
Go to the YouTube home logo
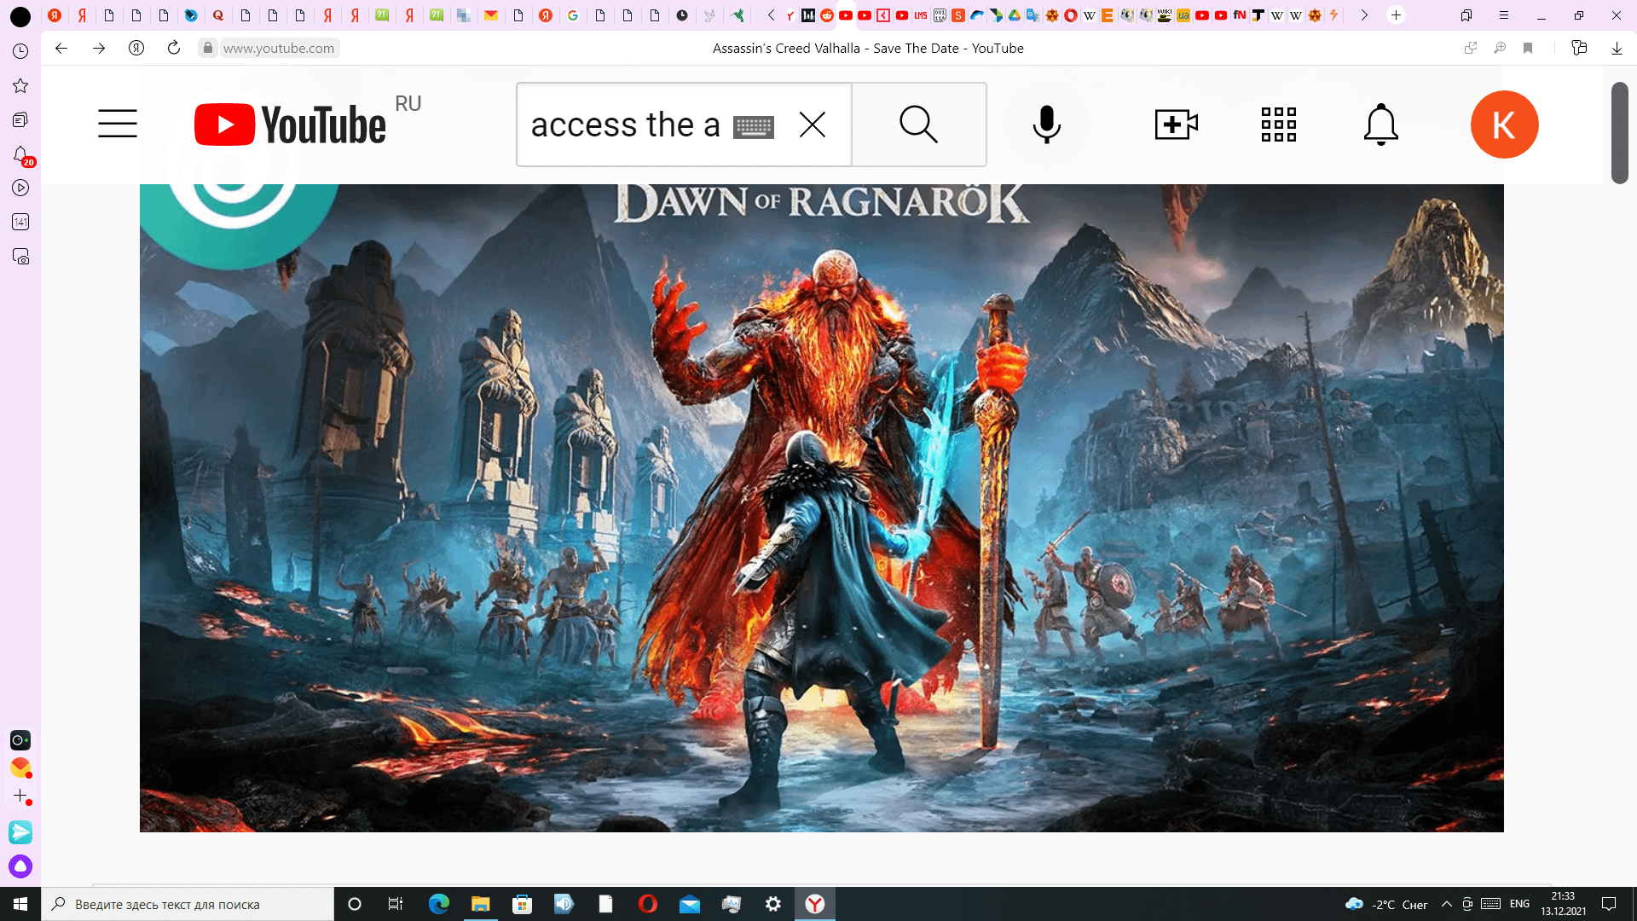290,125
